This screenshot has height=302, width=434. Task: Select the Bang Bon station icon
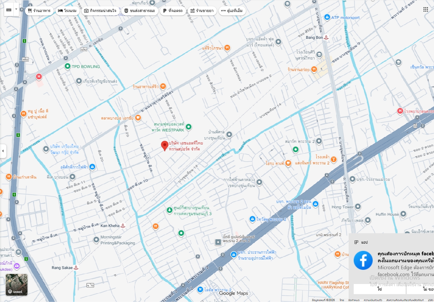326,37
